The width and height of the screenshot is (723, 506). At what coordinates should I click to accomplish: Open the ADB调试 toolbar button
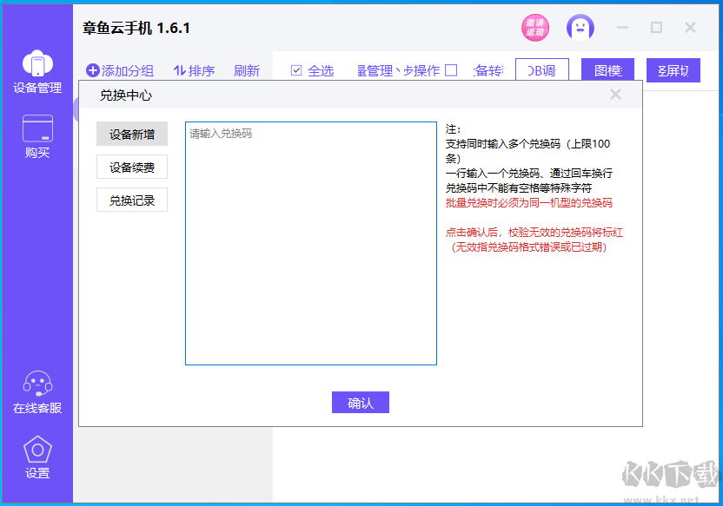tap(541, 69)
